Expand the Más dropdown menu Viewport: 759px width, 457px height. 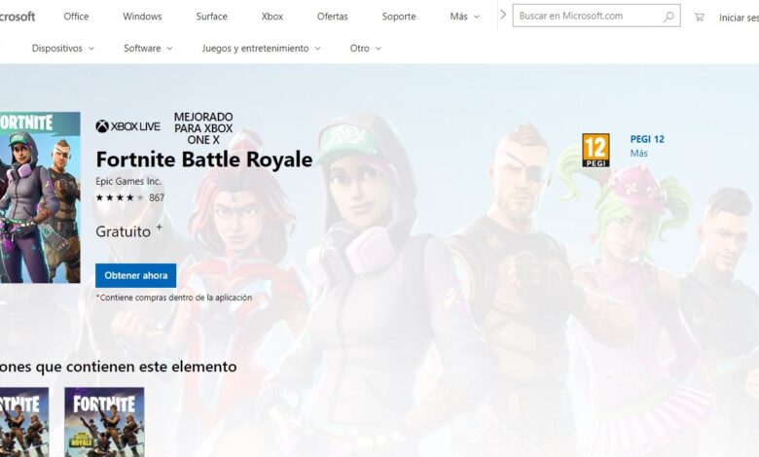click(x=465, y=17)
